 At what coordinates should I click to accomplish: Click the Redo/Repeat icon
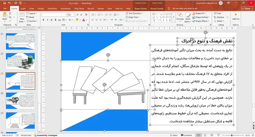click(x=16, y=3)
